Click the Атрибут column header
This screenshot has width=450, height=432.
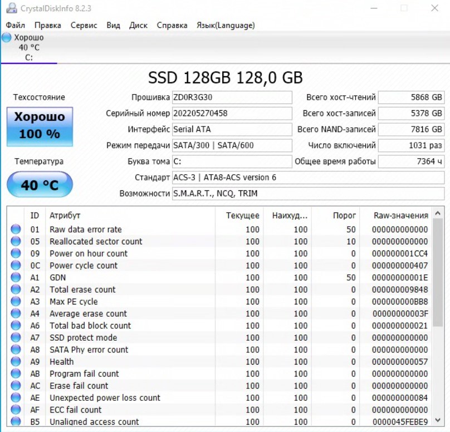click(x=65, y=215)
